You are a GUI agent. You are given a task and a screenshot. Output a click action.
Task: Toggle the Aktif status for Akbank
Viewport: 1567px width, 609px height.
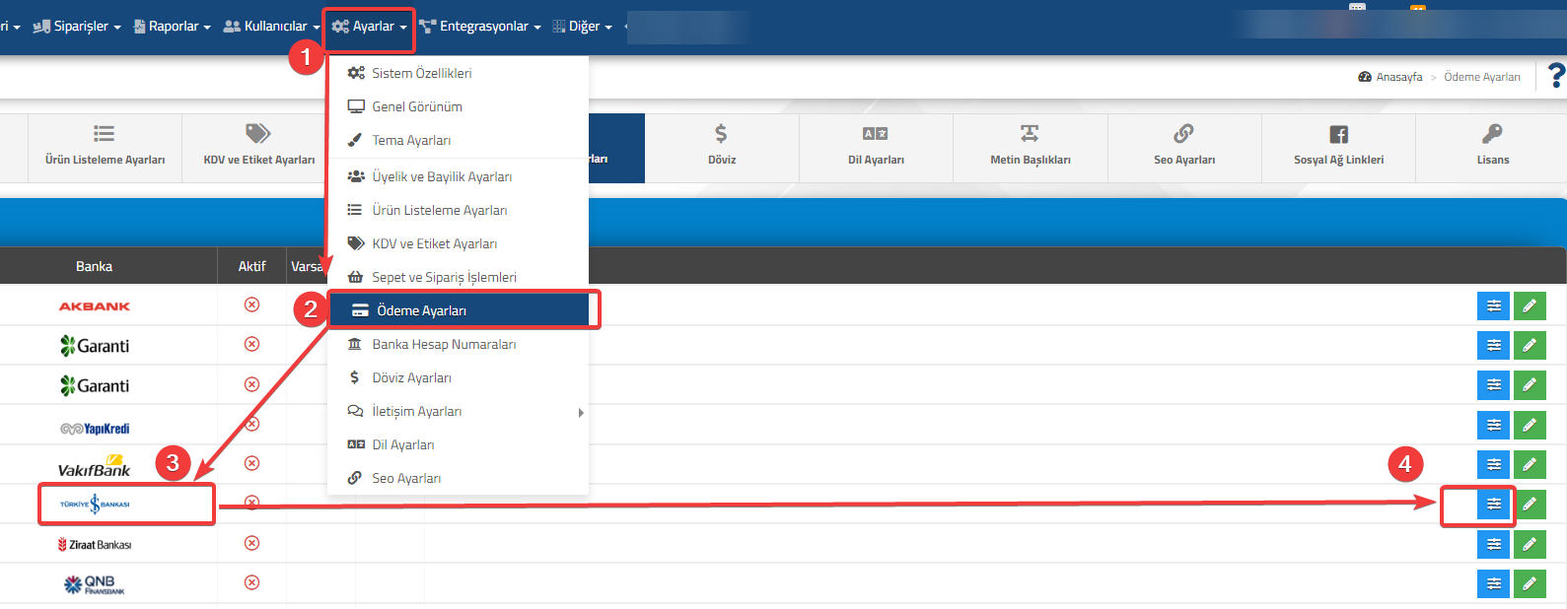(x=251, y=304)
